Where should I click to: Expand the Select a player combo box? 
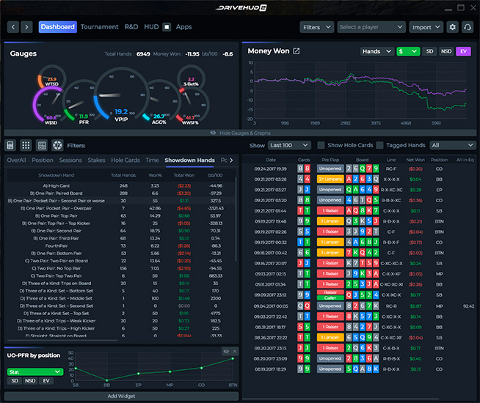click(x=371, y=27)
